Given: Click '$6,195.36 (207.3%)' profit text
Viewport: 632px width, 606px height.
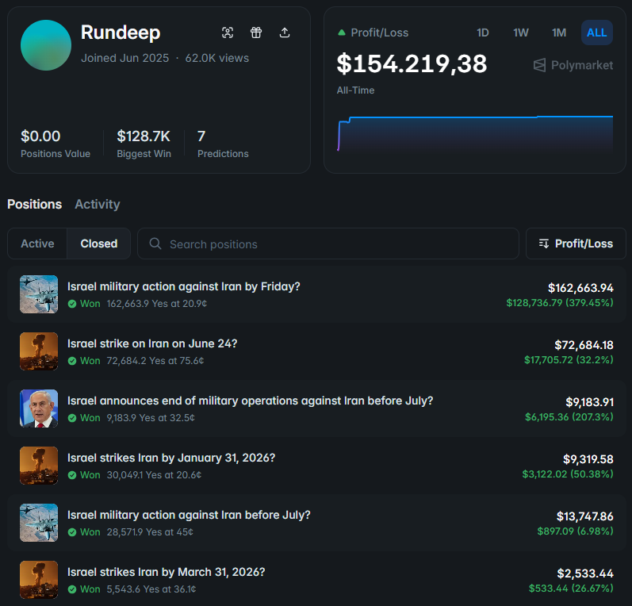Looking at the screenshot, I should (569, 417).
